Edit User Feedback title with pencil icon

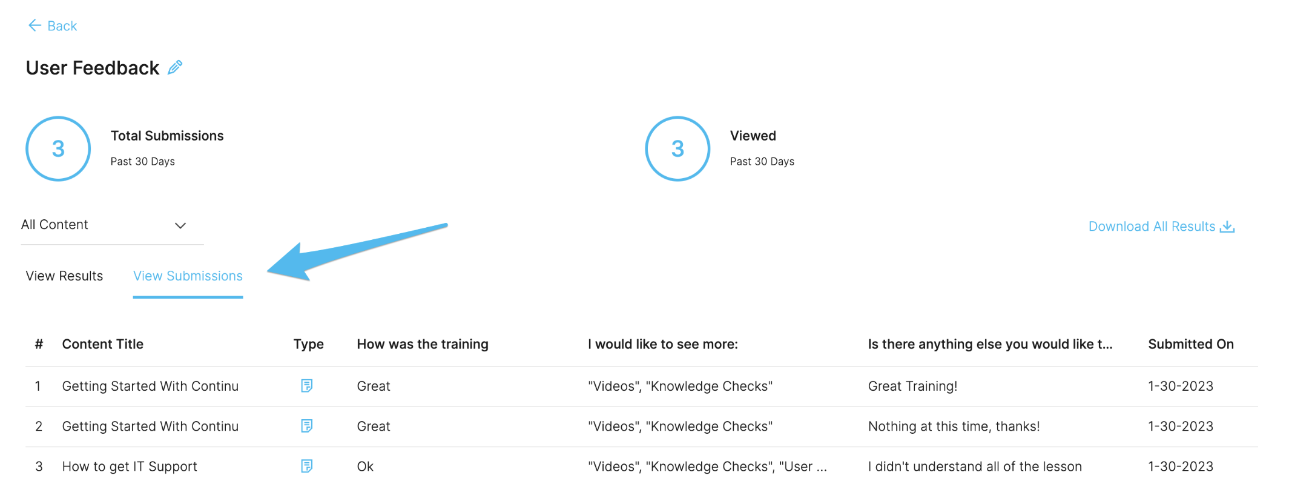175,67
